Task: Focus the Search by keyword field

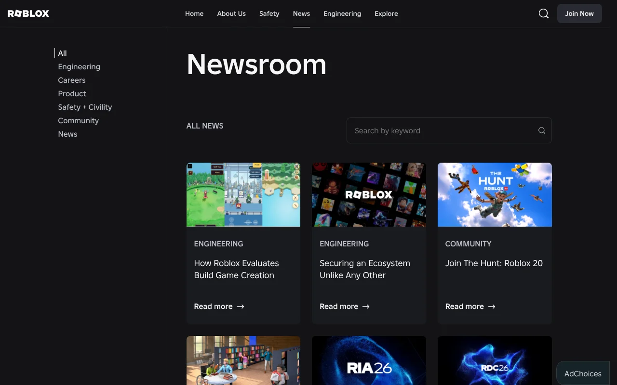Action: pos(449,130)
